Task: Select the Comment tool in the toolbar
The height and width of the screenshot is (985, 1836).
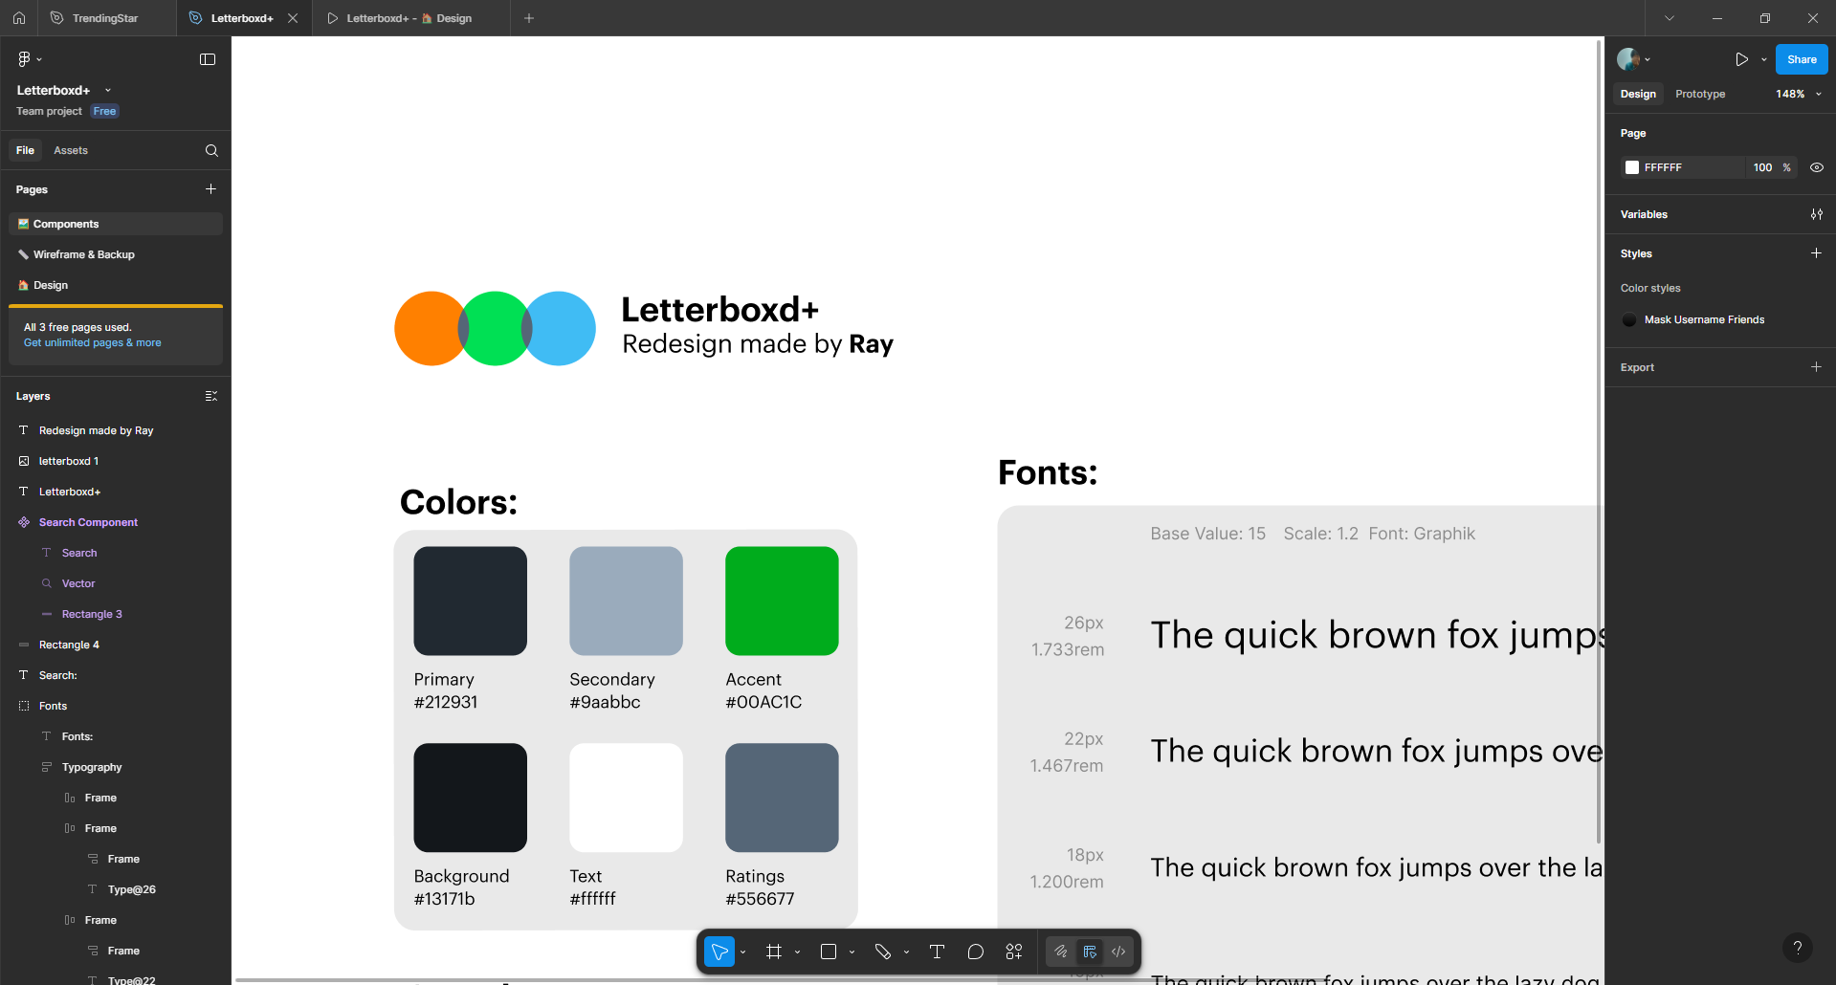Action: pos(975,952)
